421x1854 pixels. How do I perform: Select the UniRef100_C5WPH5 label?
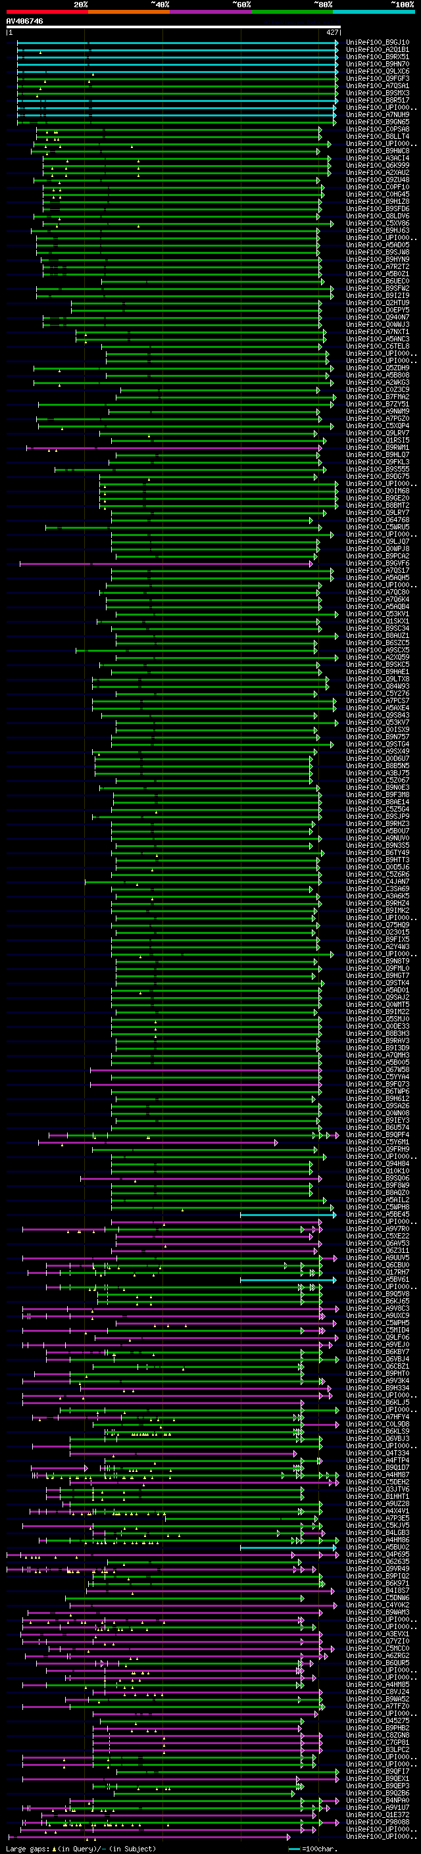coord(377,1323)
